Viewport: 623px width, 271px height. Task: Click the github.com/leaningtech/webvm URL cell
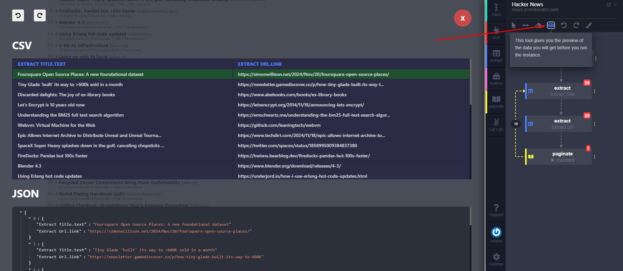pyautogui.click(x=351, y=125)
